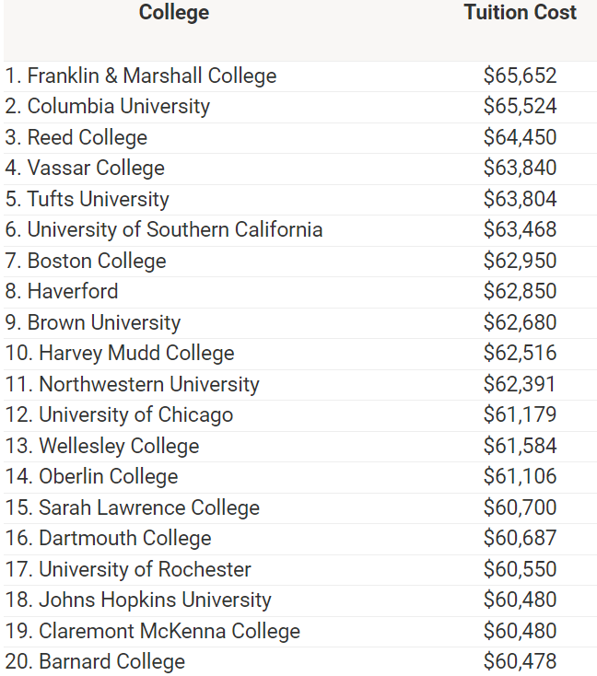Select the Columbia University entry

(108, 107)
